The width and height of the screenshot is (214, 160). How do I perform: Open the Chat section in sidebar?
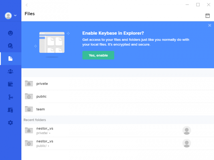coord(11,46)
